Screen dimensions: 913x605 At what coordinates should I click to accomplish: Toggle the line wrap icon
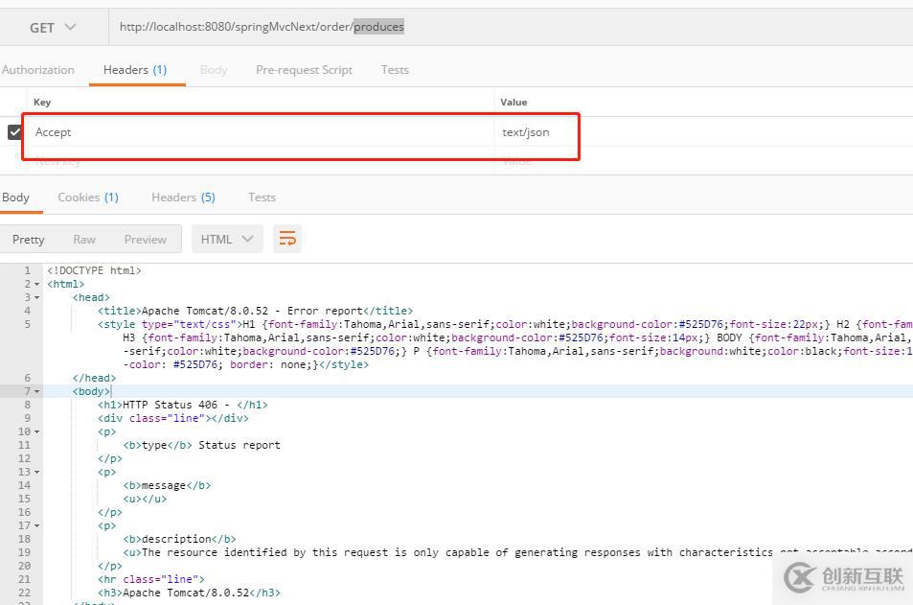[287, 239]
